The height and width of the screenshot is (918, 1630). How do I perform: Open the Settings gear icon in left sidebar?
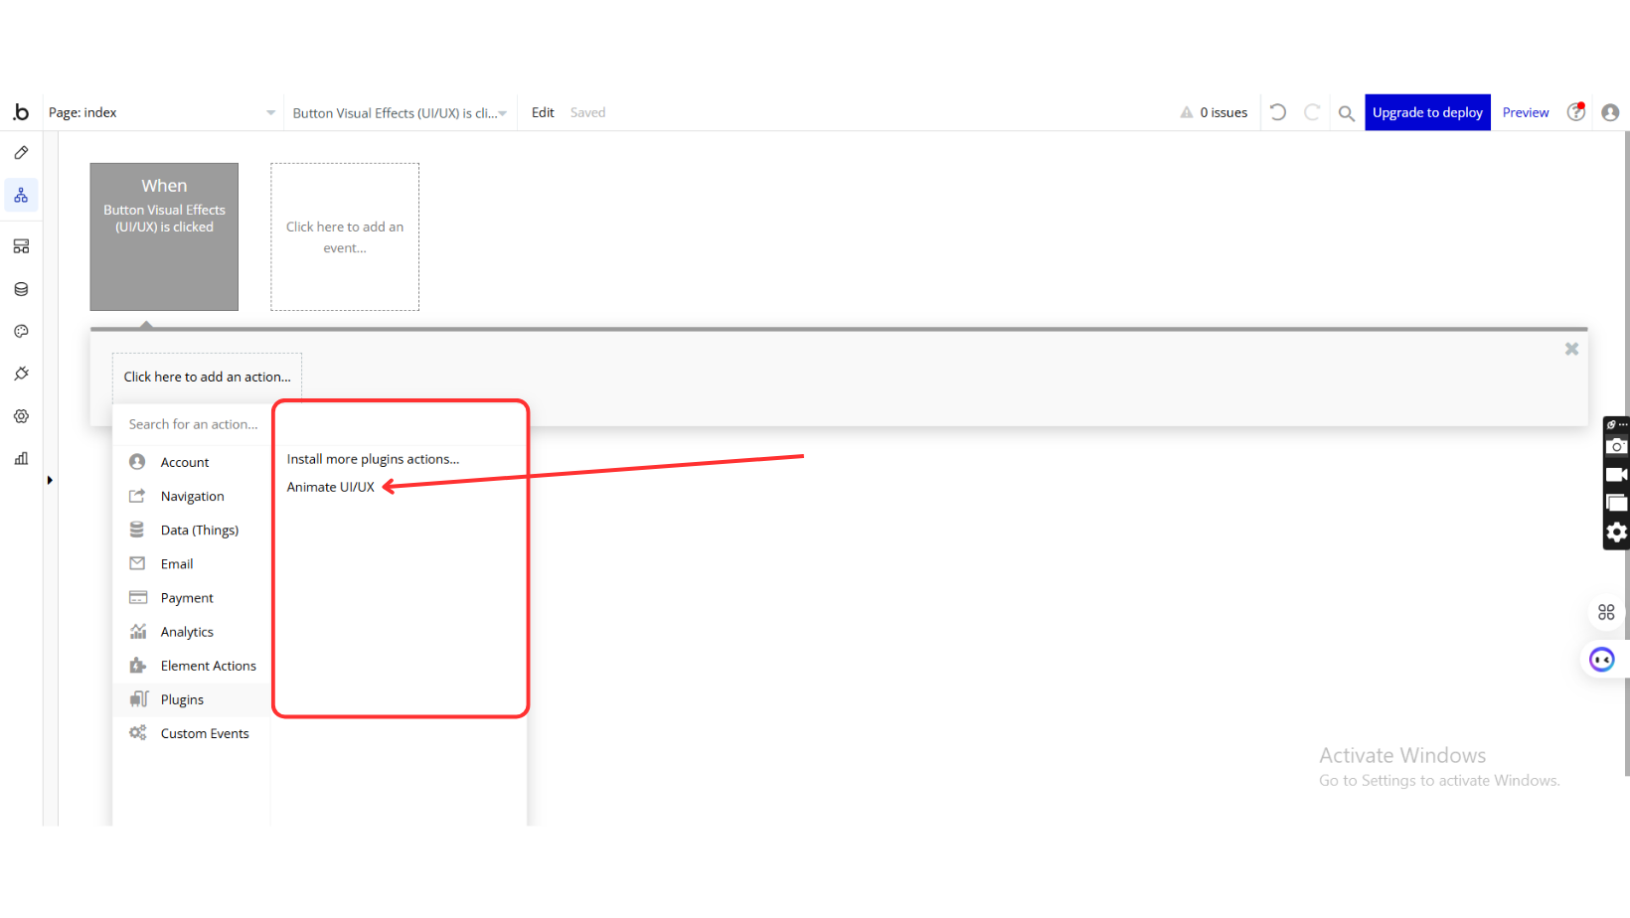(21, 416)
